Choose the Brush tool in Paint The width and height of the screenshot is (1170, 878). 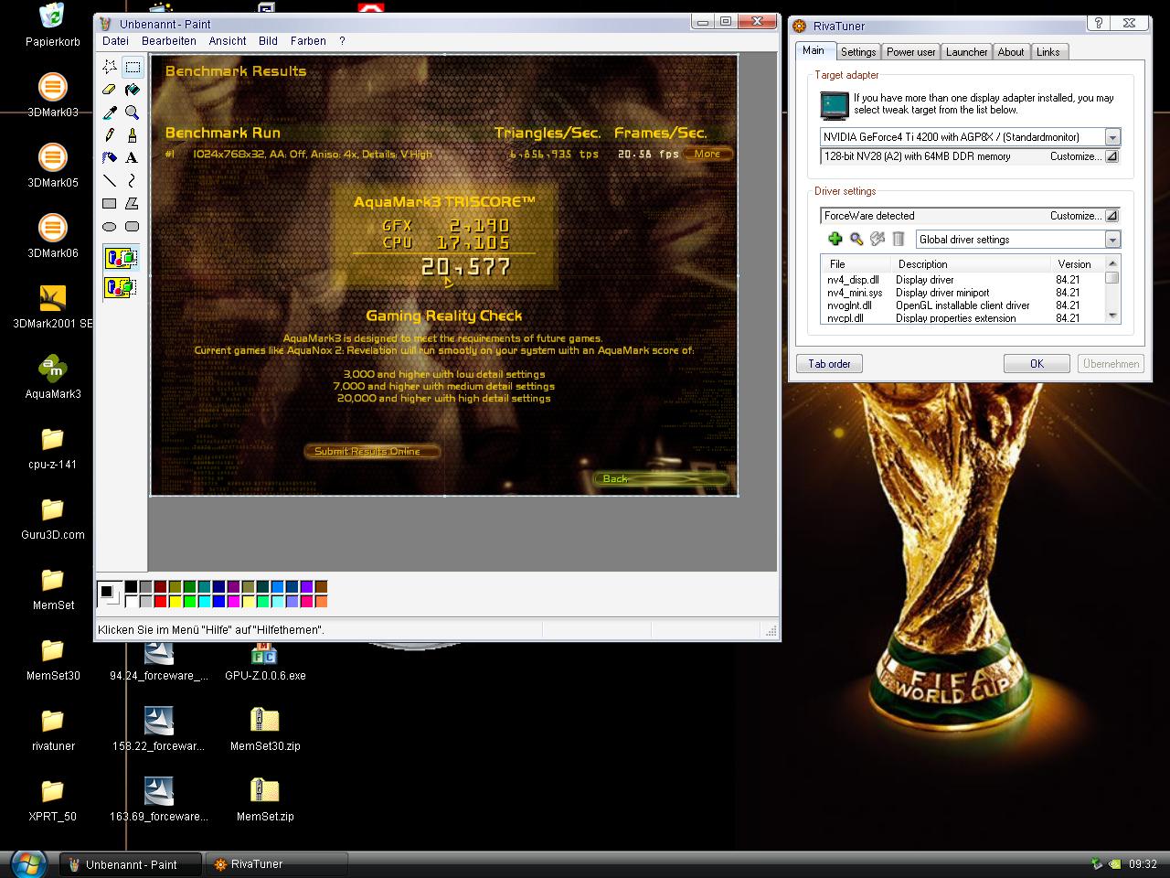click(133, 135)
